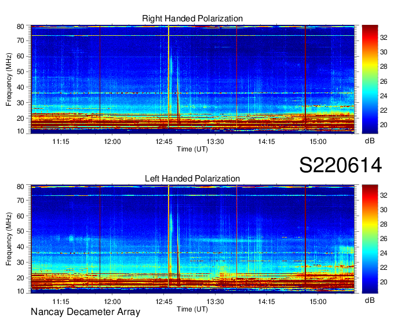The image size is (394, 319).
Task: Click the 30 MHz tick on Left Handed plot
Action: 21,262
